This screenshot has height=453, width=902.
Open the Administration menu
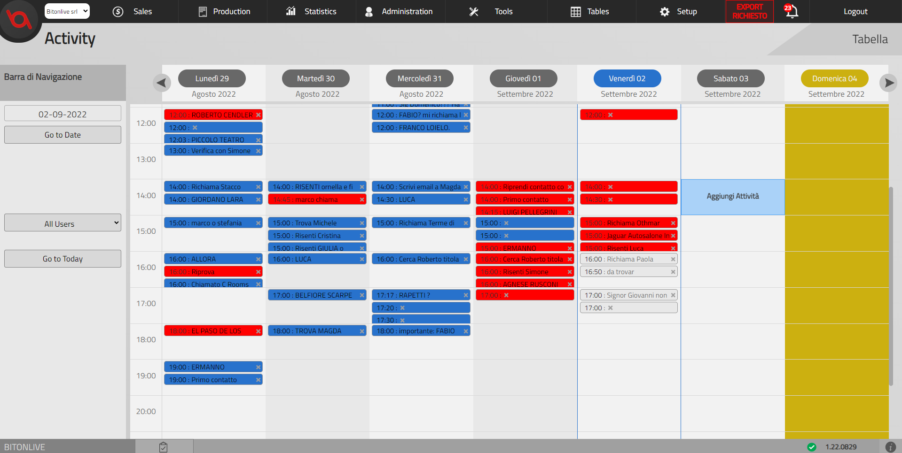(399, 11)
